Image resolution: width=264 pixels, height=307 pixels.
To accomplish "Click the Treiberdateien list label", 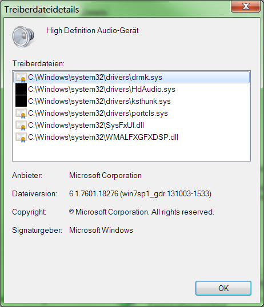I will pyautogui.click(x=38, y=64).
